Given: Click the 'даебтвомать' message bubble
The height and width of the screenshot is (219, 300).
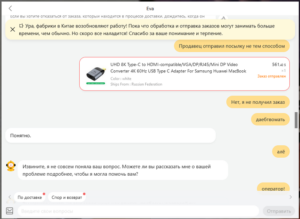Looking at the screenshot, I should (x=270, y=120).
